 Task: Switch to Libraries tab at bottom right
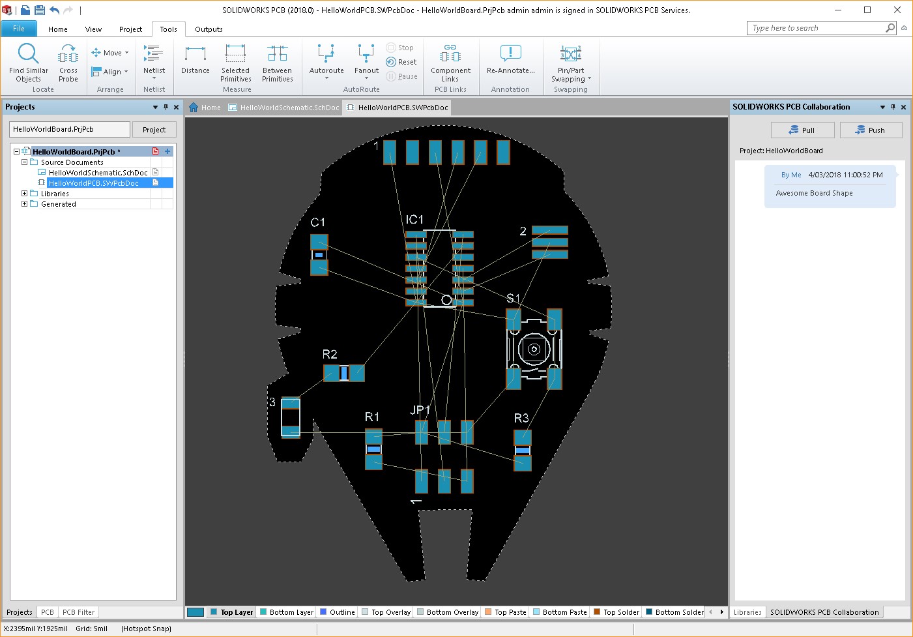(x=747, y=612)
